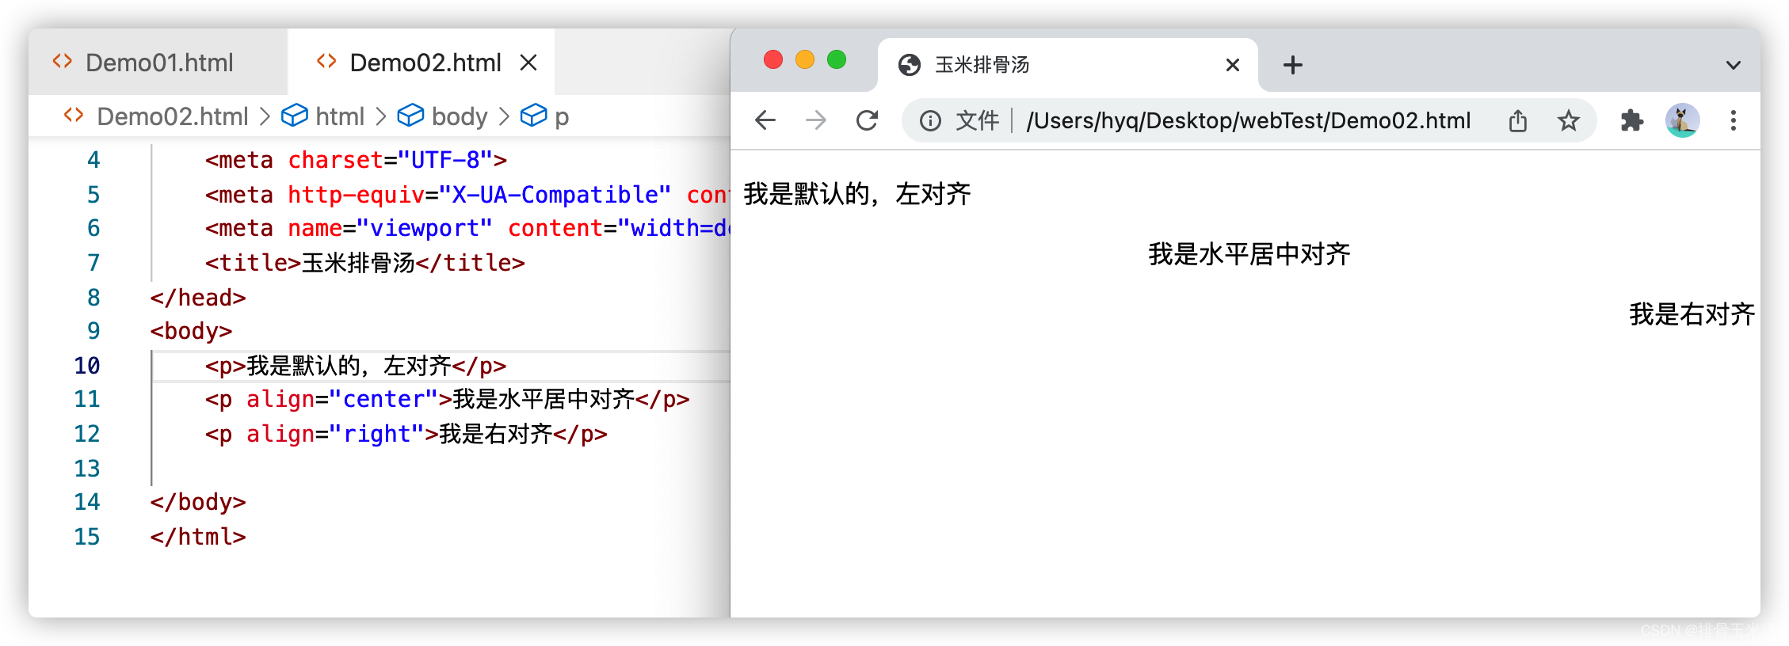
Task: Select the Demo02.html editor tab
Action: tap(421, 63)
